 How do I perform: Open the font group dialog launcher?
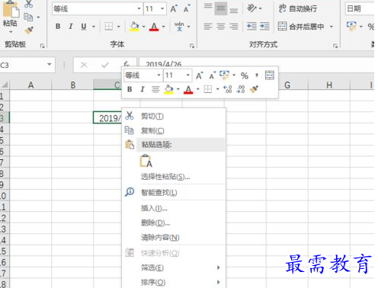coord(192,46)
